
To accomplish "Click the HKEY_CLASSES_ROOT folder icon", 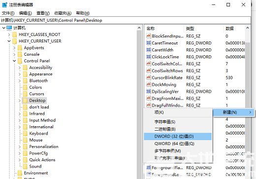I will pyautogui.click(x=15, y=35).
